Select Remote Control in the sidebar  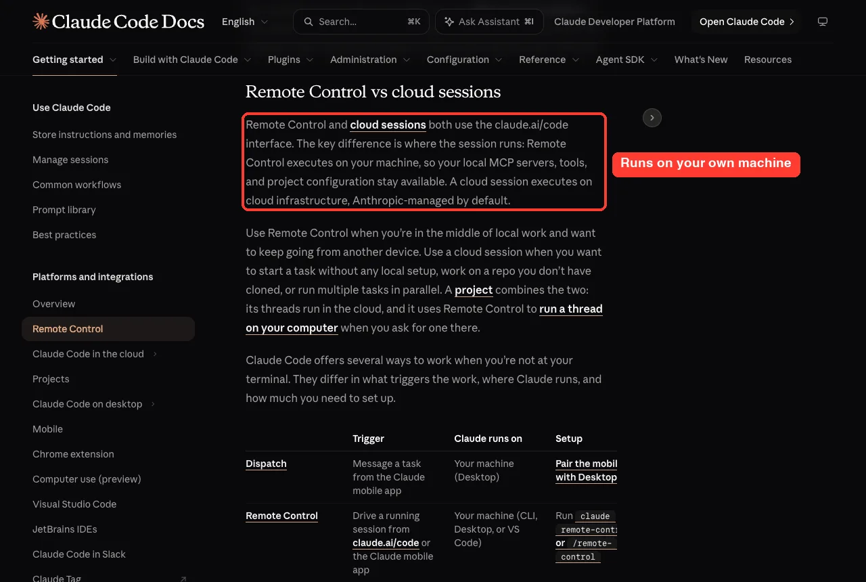click(x=108, y=329)
